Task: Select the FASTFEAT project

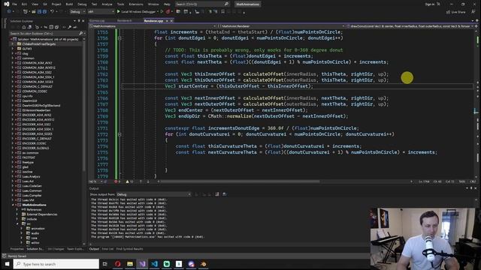Action: click(29, 157)
